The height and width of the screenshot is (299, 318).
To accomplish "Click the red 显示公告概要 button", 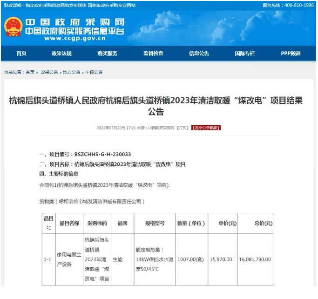I will click(x=206, y=128).
